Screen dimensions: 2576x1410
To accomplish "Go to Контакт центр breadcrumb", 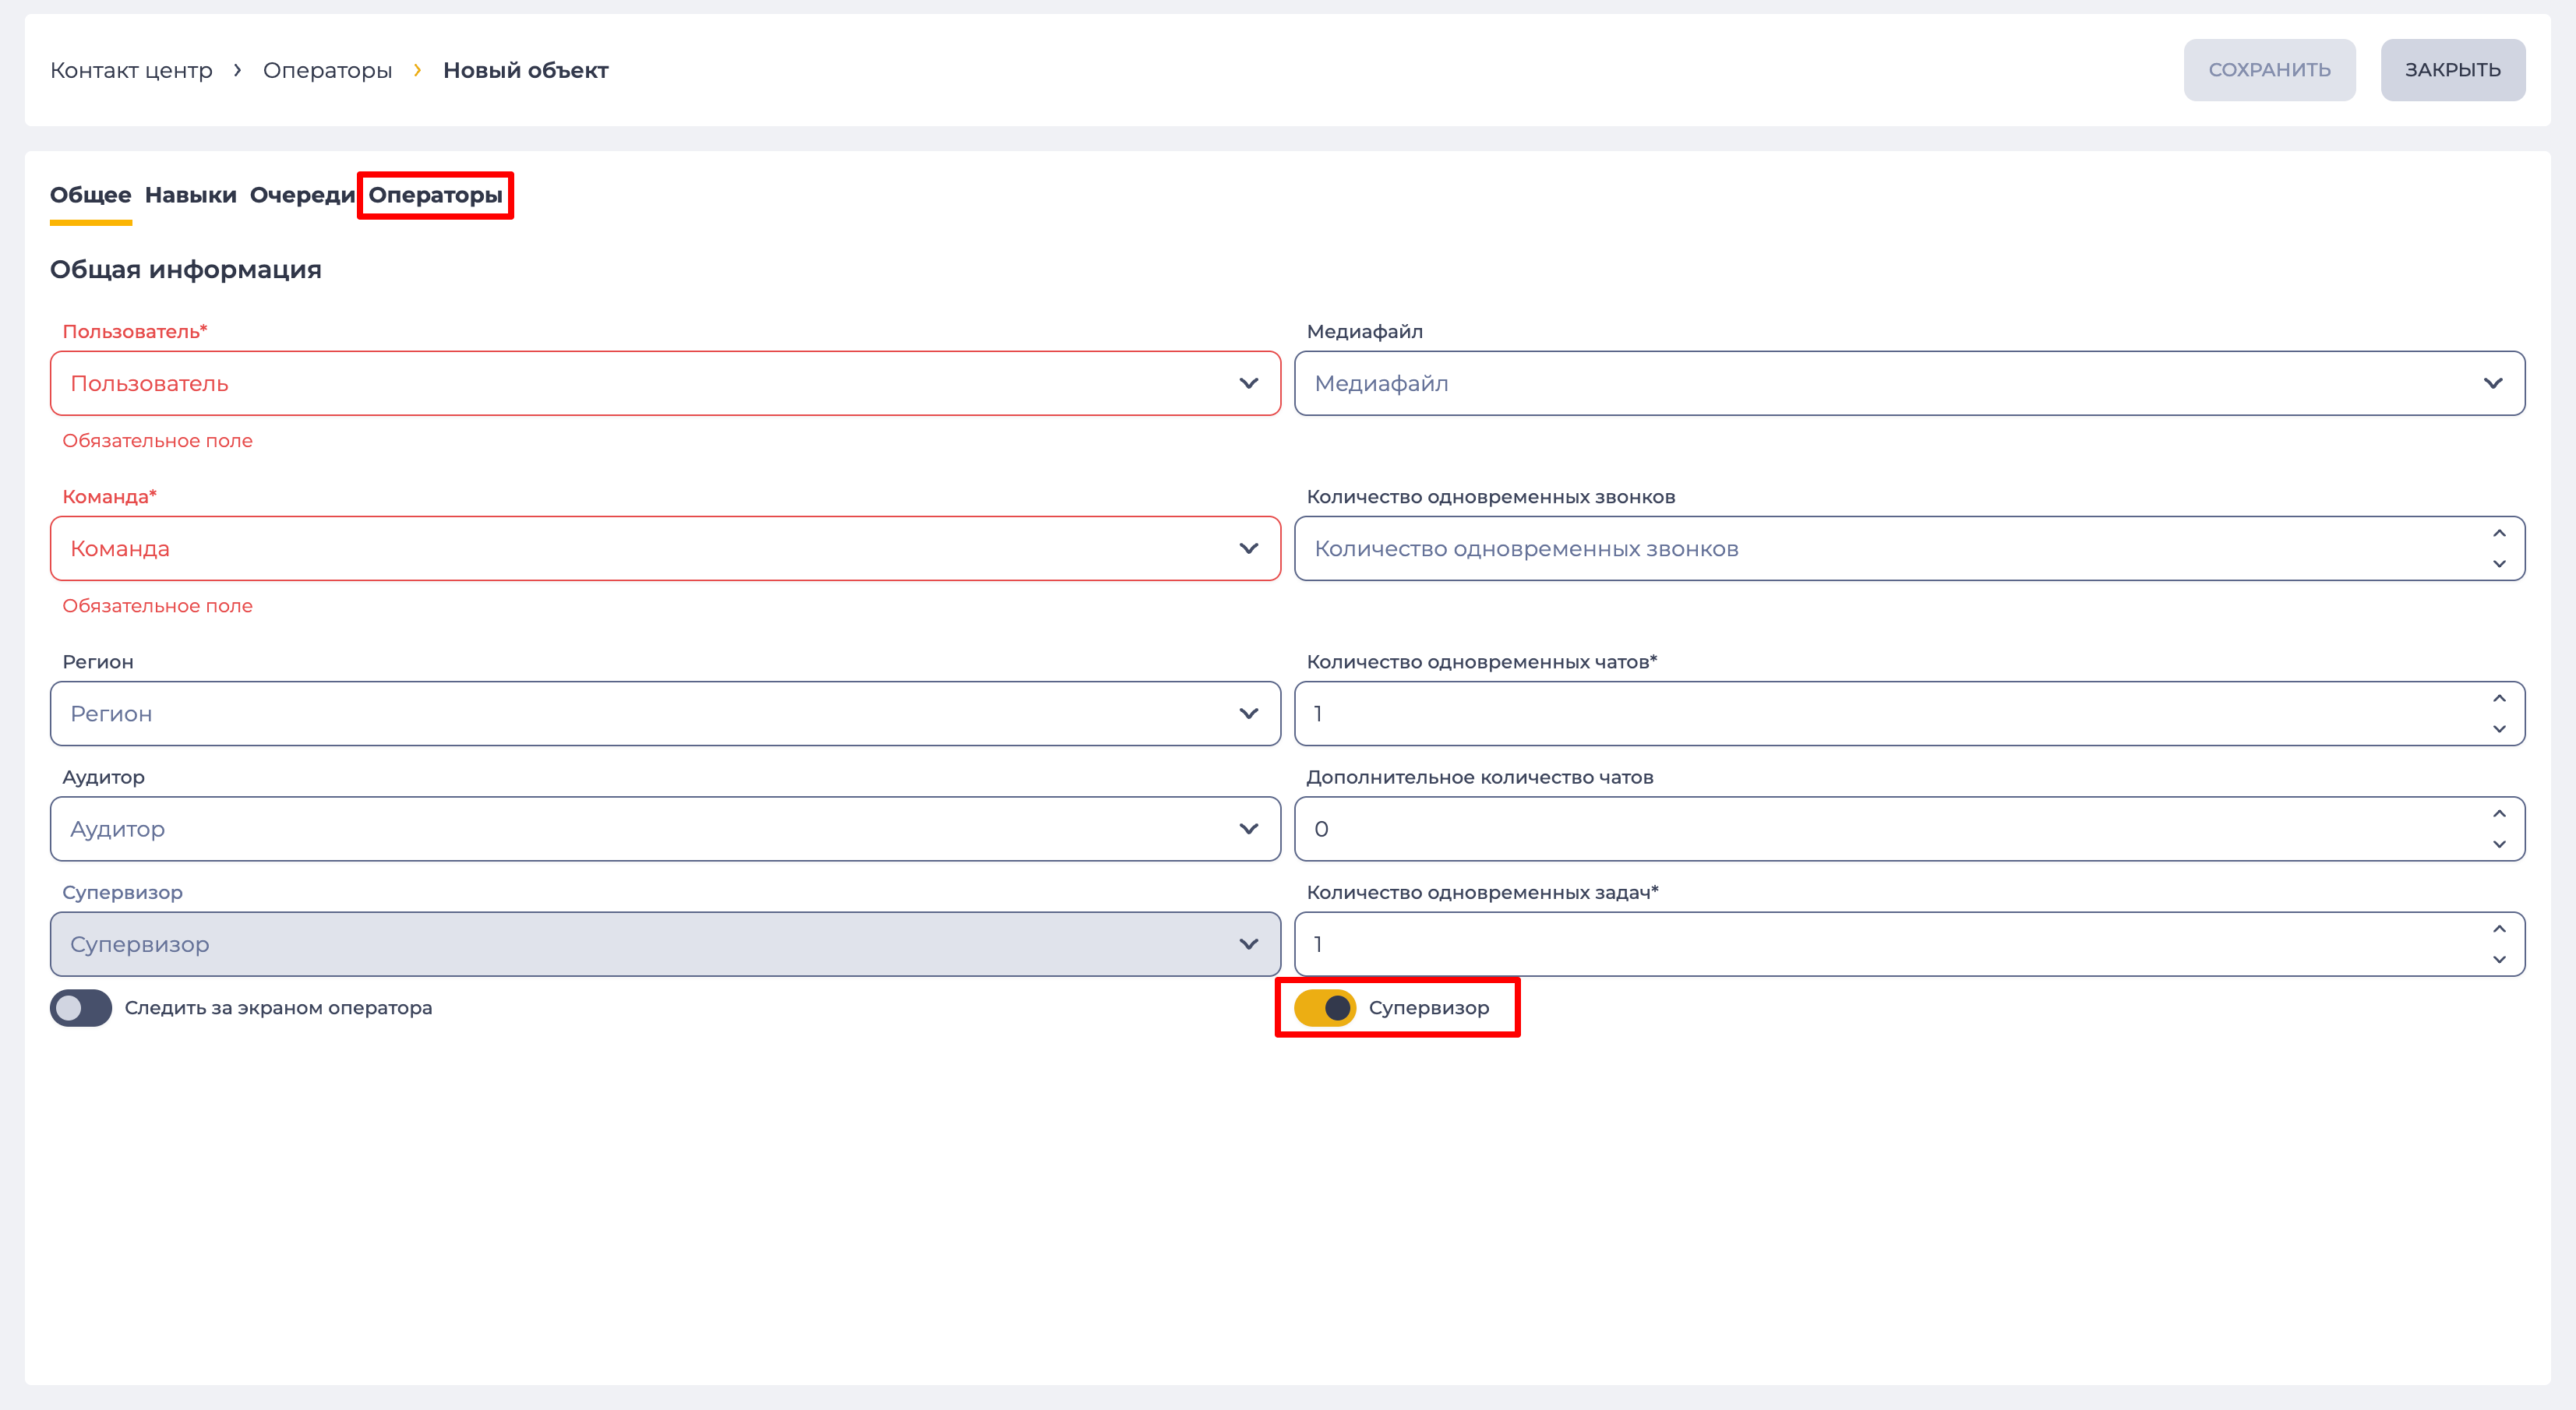I will (x=132, y=70).
